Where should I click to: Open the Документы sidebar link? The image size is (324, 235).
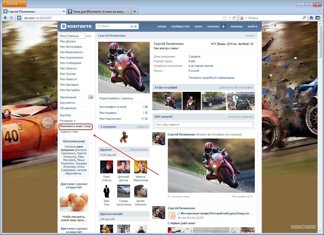click(67, 103)
